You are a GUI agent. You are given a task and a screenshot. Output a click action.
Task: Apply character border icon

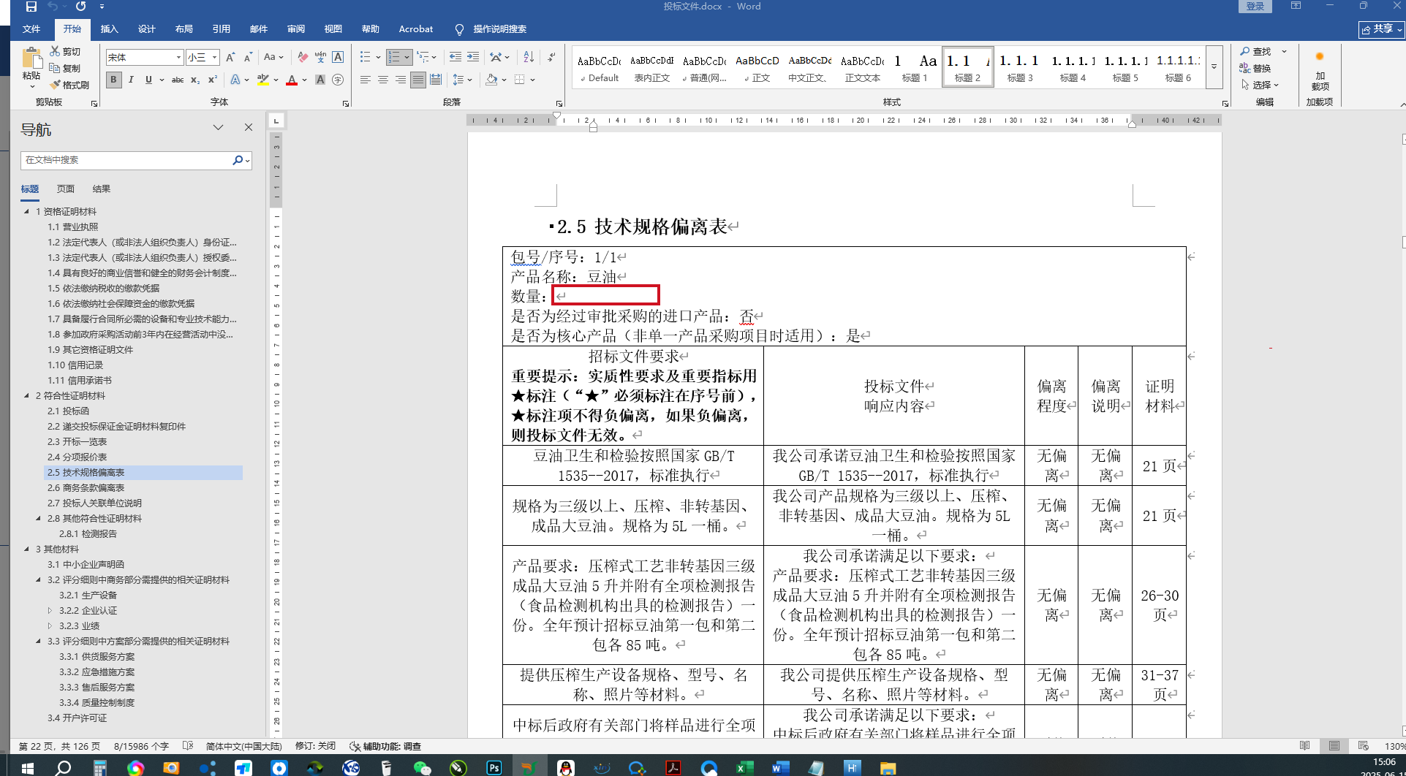338,57
